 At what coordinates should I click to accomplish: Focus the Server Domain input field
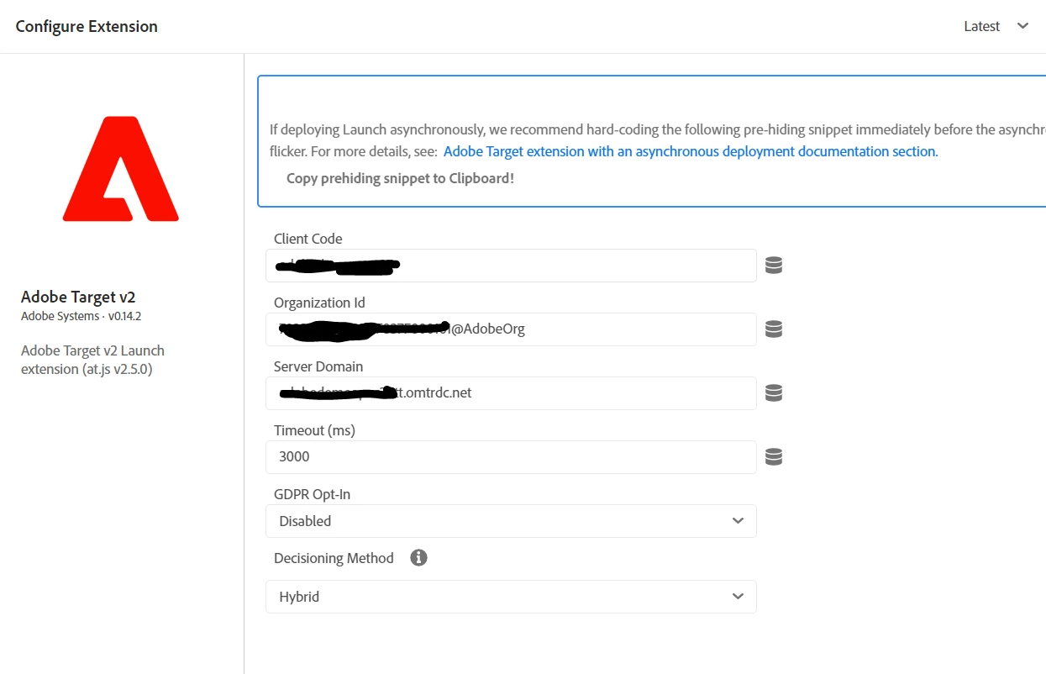click(511, 393)
